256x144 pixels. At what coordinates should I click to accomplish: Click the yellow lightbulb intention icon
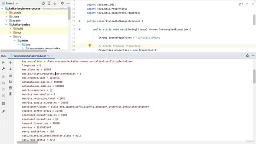90,46
